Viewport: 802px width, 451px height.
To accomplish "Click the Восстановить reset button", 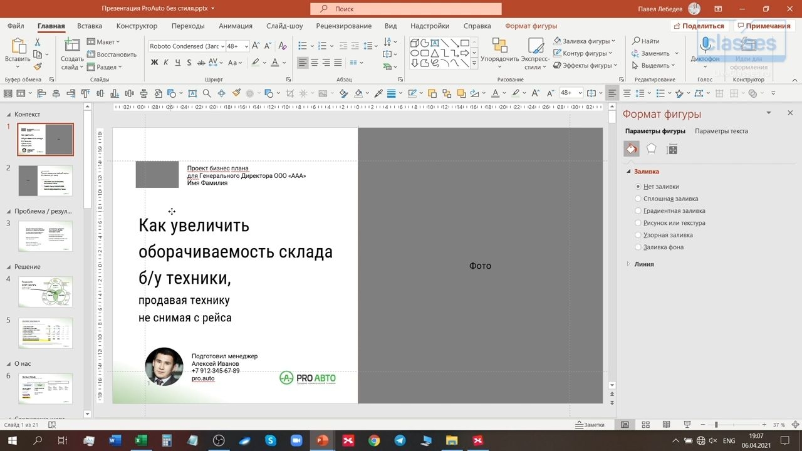I will [112, 54].
